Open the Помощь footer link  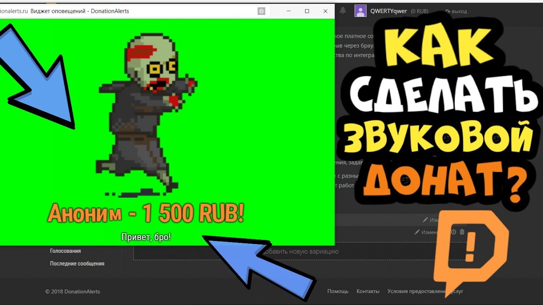click(338, 291)
